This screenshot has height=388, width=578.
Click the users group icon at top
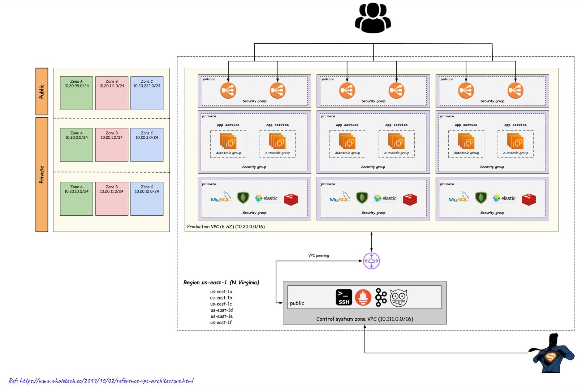tap(373, 18)
